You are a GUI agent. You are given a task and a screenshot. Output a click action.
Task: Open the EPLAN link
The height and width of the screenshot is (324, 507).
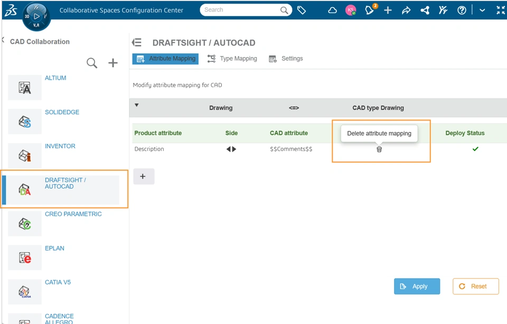(54, 248)
